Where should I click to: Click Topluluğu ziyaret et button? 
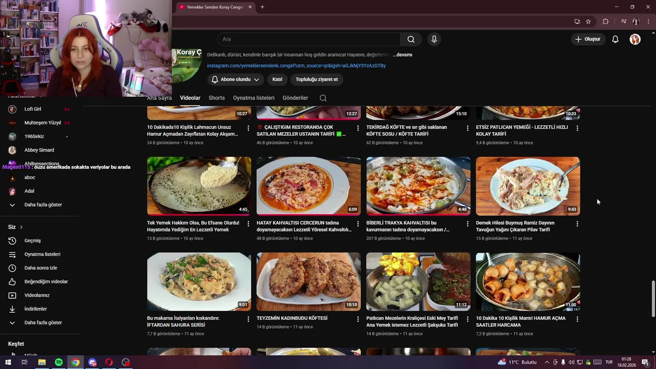317,79
